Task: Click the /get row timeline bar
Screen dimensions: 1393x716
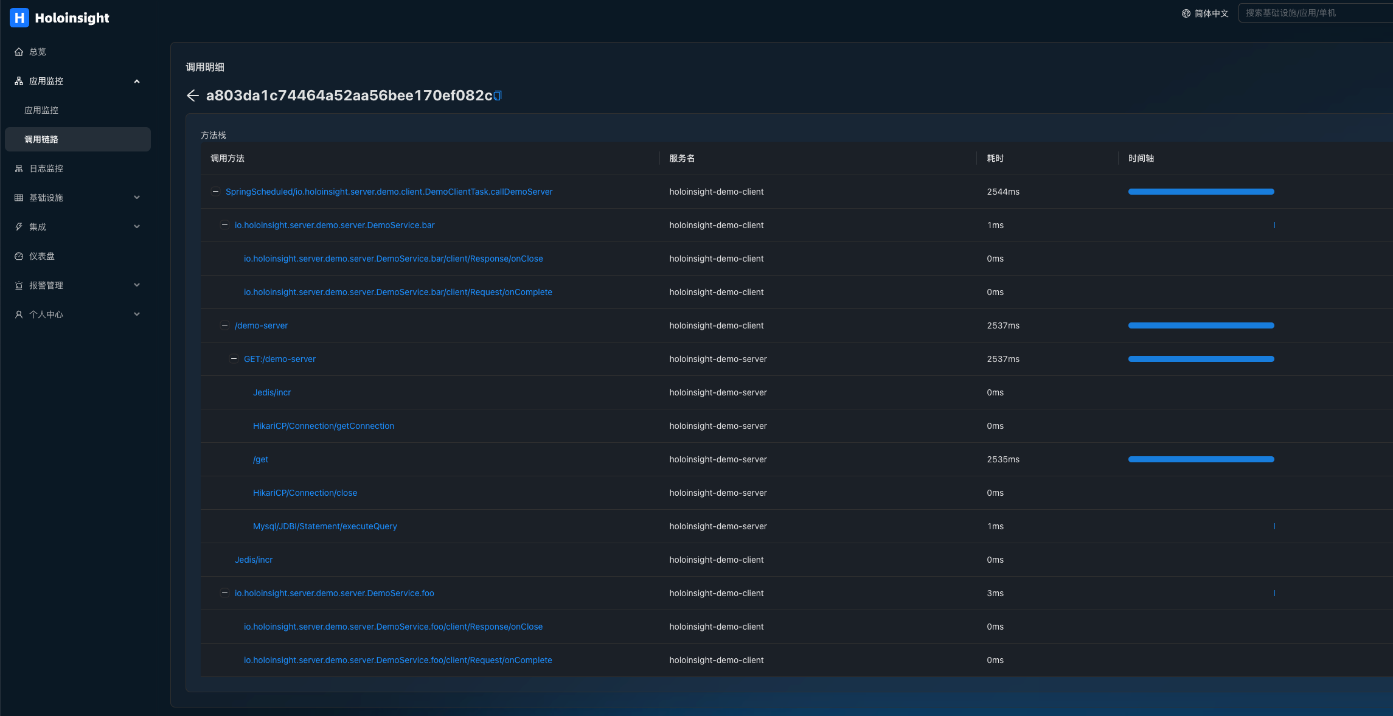Action: (x=1201, y=459)
